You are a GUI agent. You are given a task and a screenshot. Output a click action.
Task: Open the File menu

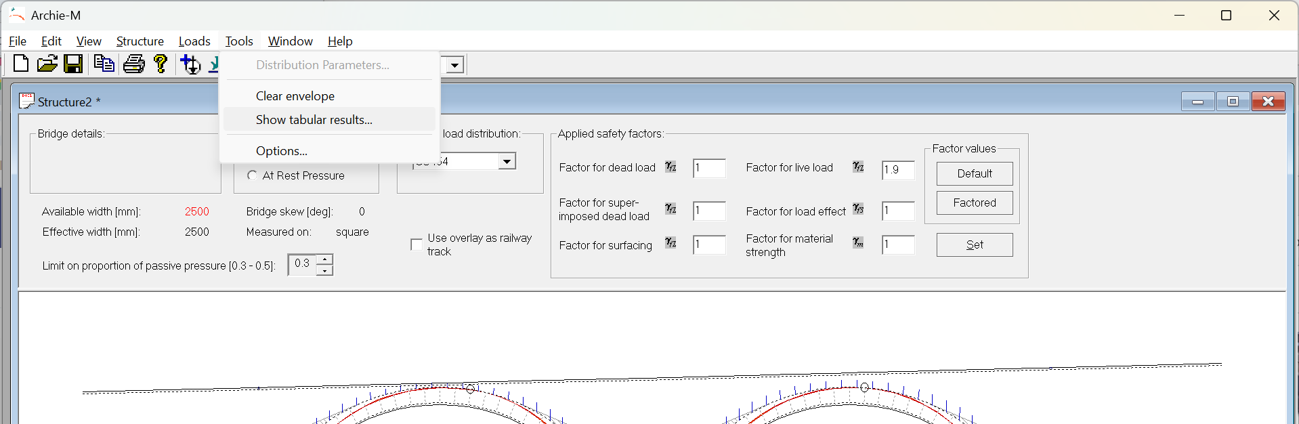tap(18, 41)
